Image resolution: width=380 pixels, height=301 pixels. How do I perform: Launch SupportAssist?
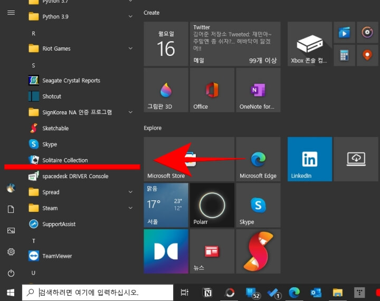coord(80,224)
